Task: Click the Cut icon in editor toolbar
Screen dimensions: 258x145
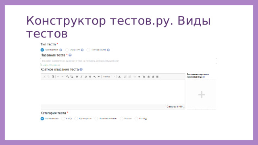Action: point(44,77)
